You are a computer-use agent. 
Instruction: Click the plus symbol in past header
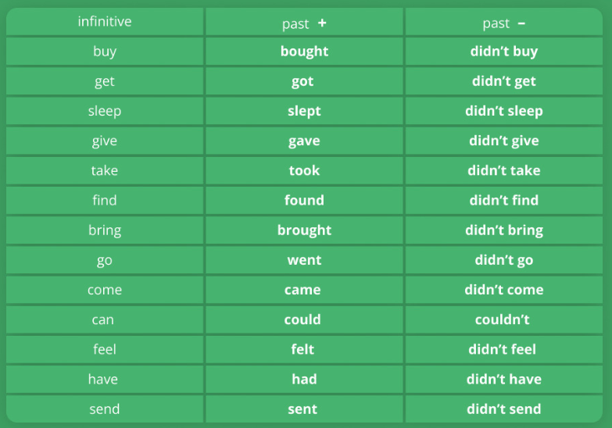pos(322,23)
